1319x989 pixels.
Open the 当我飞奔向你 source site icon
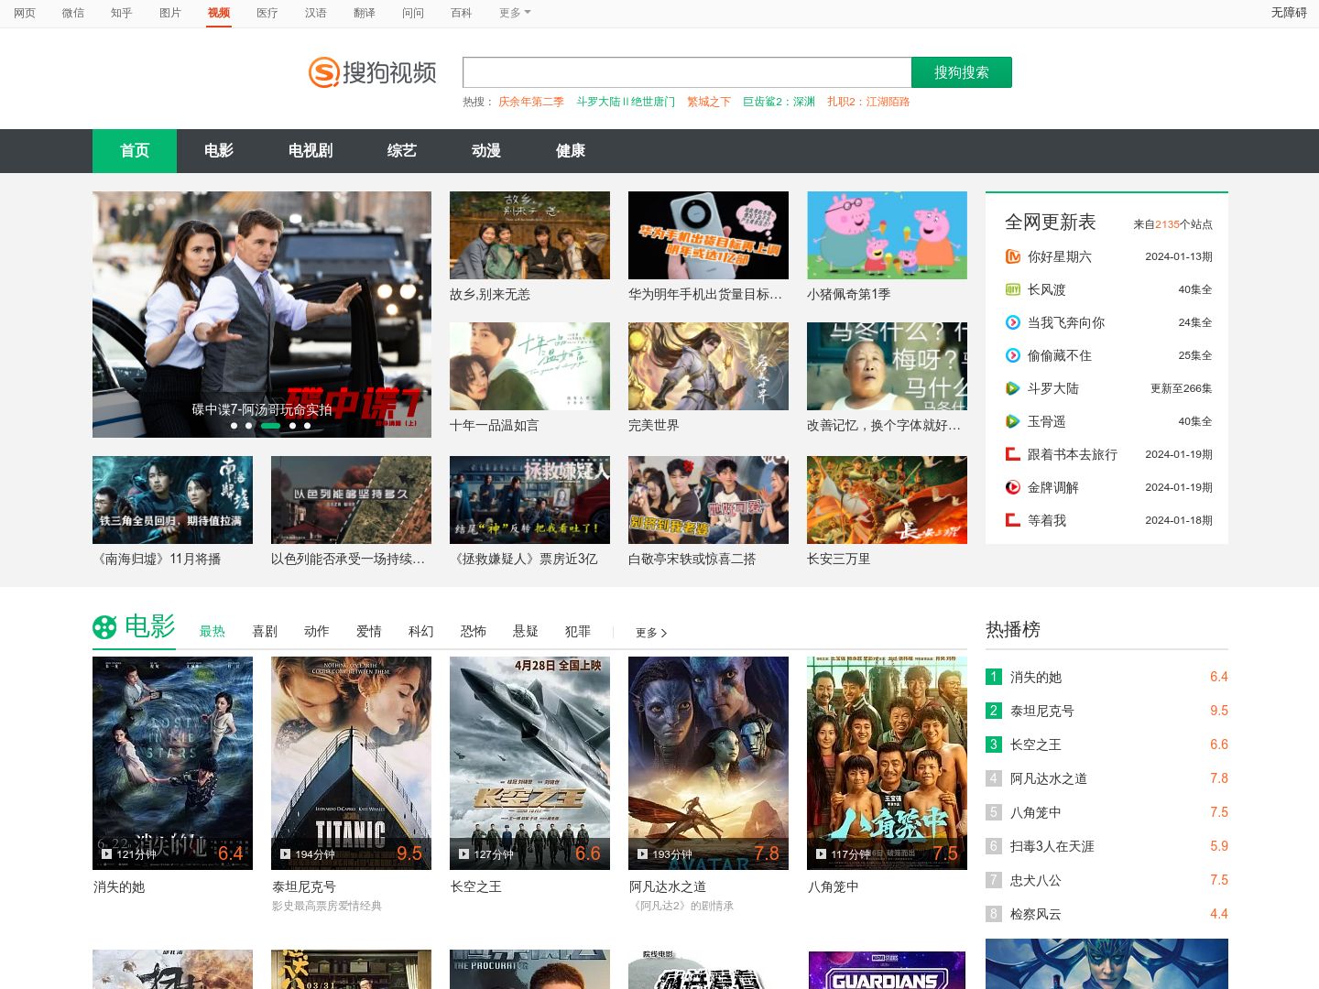tap(1013, 322)
